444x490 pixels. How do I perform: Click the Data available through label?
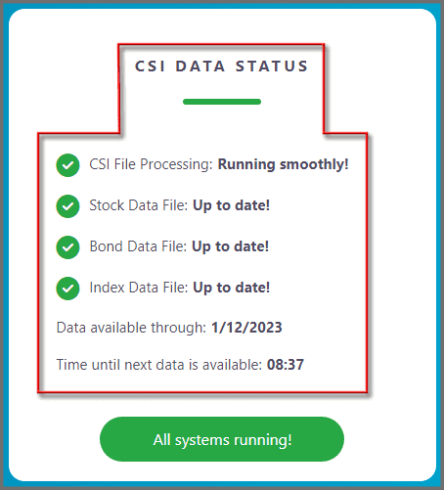[131, 328]
